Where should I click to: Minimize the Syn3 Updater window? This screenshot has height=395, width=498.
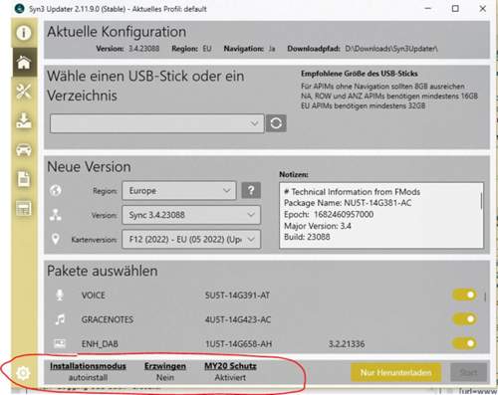[428, 9]
